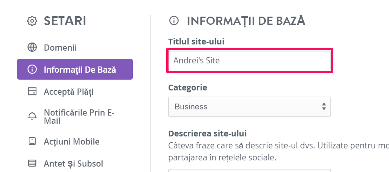Click the card icon beside Acceptă Plăți
The image size is (389, 172).
click(x=32, y=92)
